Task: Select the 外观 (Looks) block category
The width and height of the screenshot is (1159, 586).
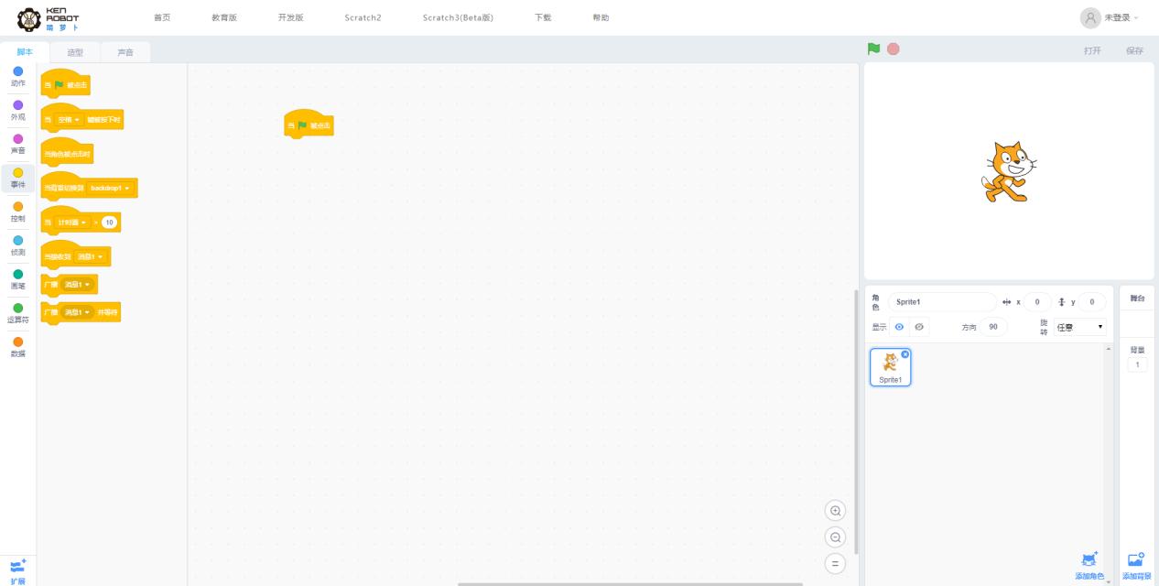Action: pyautogui.click(x=18, y=110)
